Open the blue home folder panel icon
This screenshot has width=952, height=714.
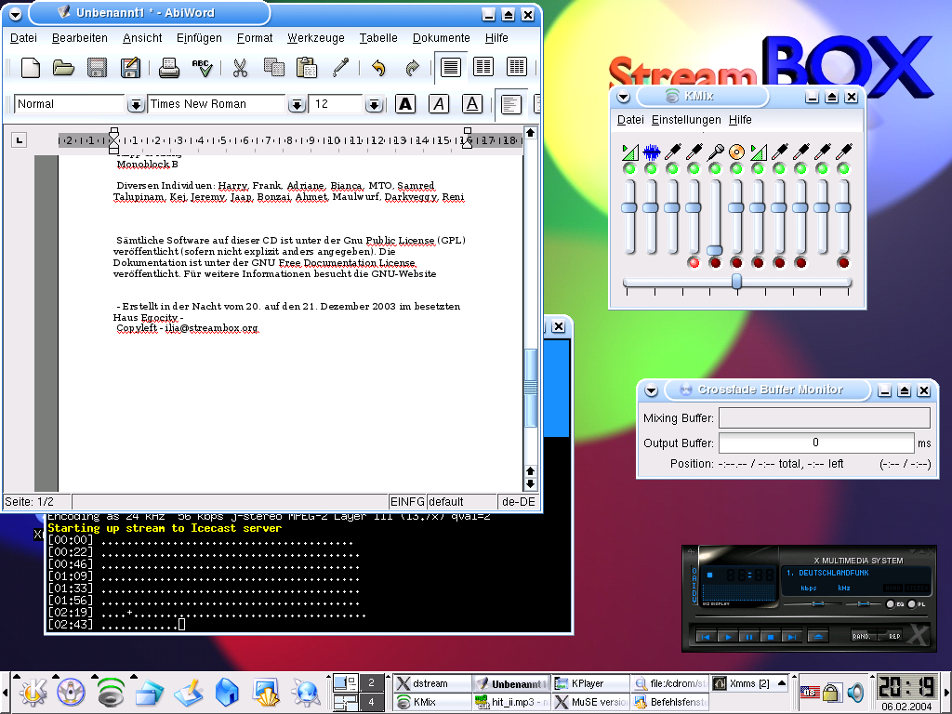(227, 692)
